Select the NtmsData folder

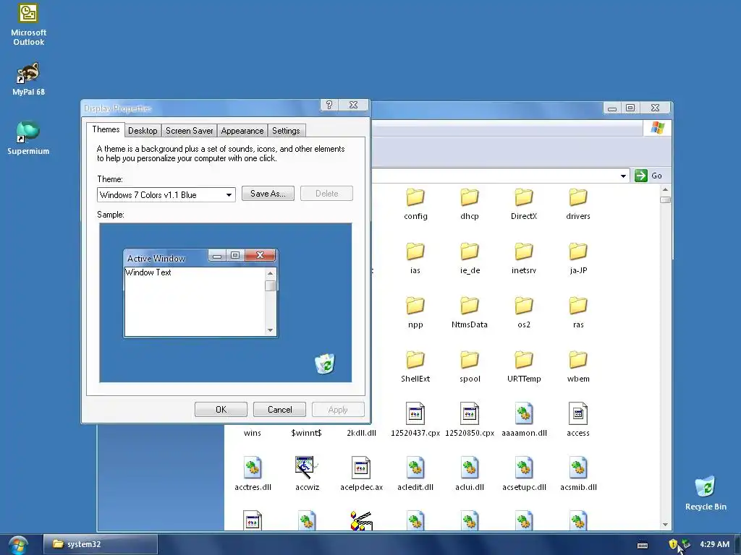[469, 313]
